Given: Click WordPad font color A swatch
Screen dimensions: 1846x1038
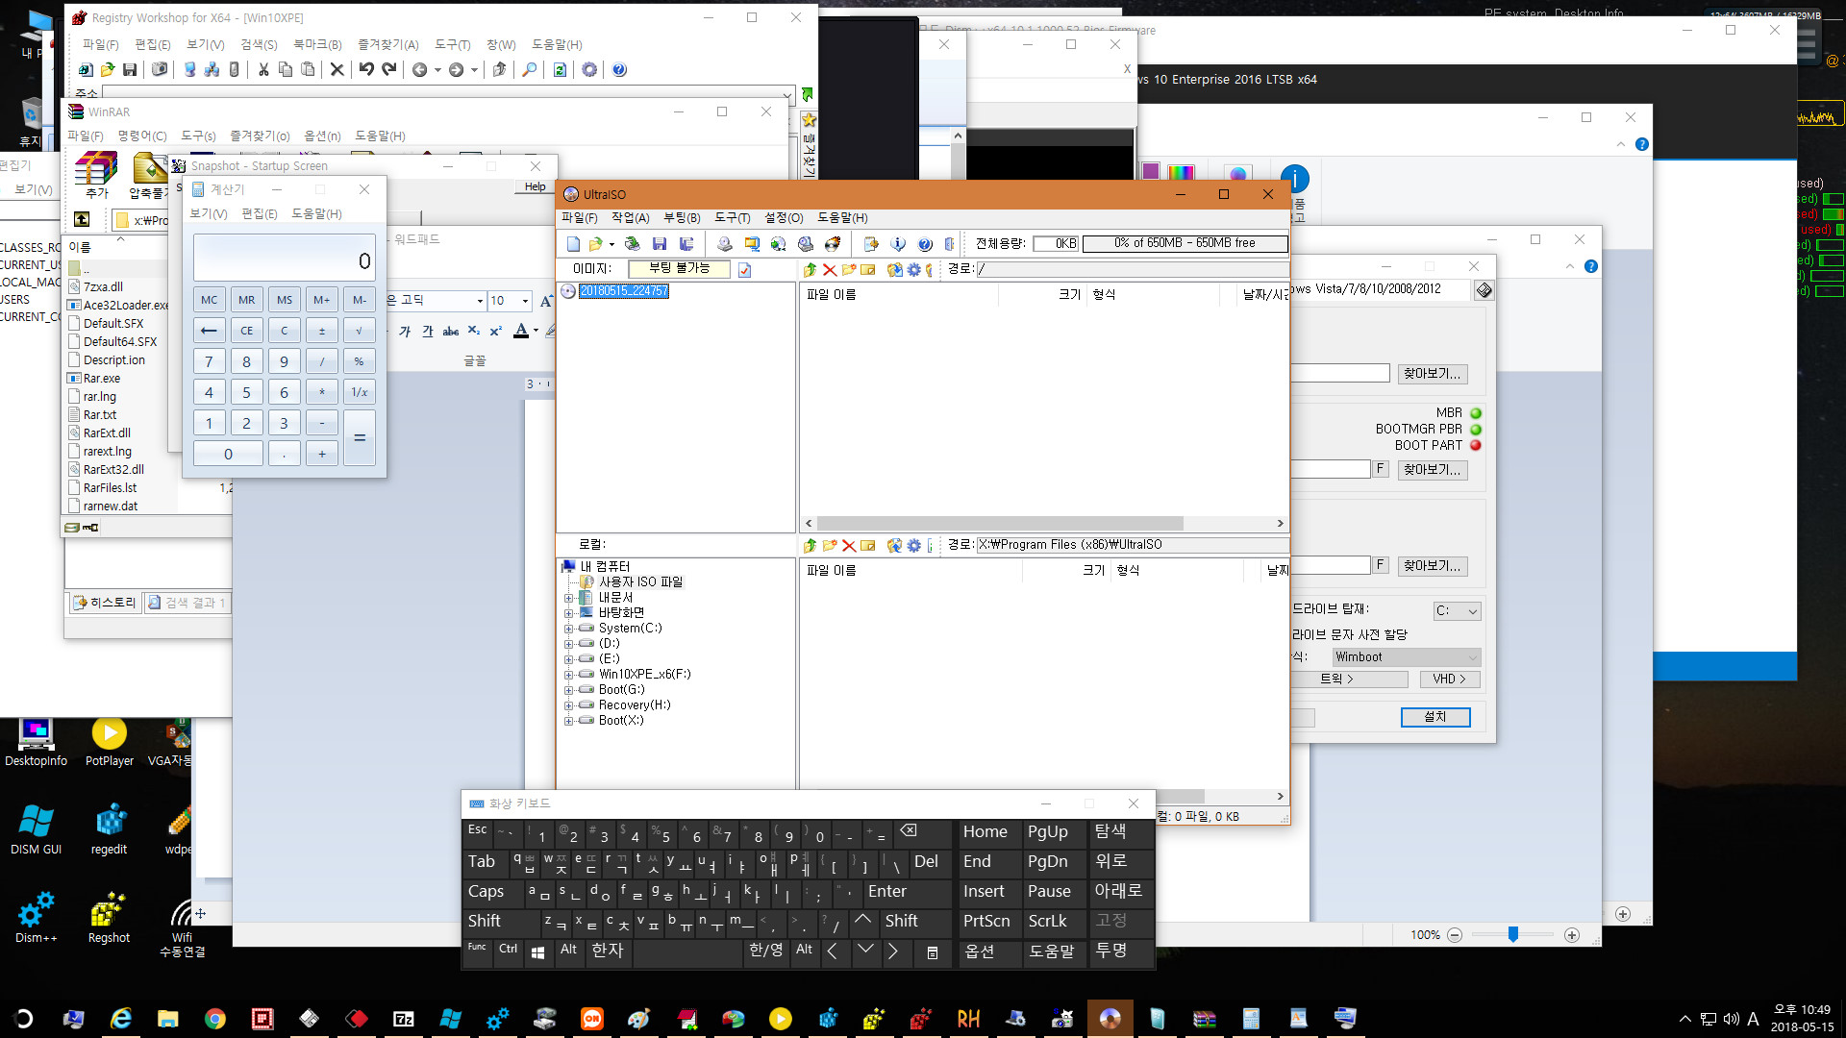Looking at the screenshot, I should pyautogui.click(x=520, y=331).
